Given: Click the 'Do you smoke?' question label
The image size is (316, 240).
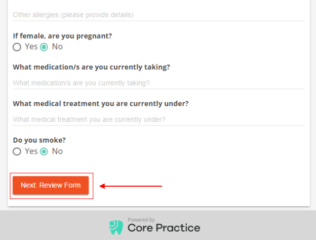Looking at the screenshot, I should [x=39, y=140].
